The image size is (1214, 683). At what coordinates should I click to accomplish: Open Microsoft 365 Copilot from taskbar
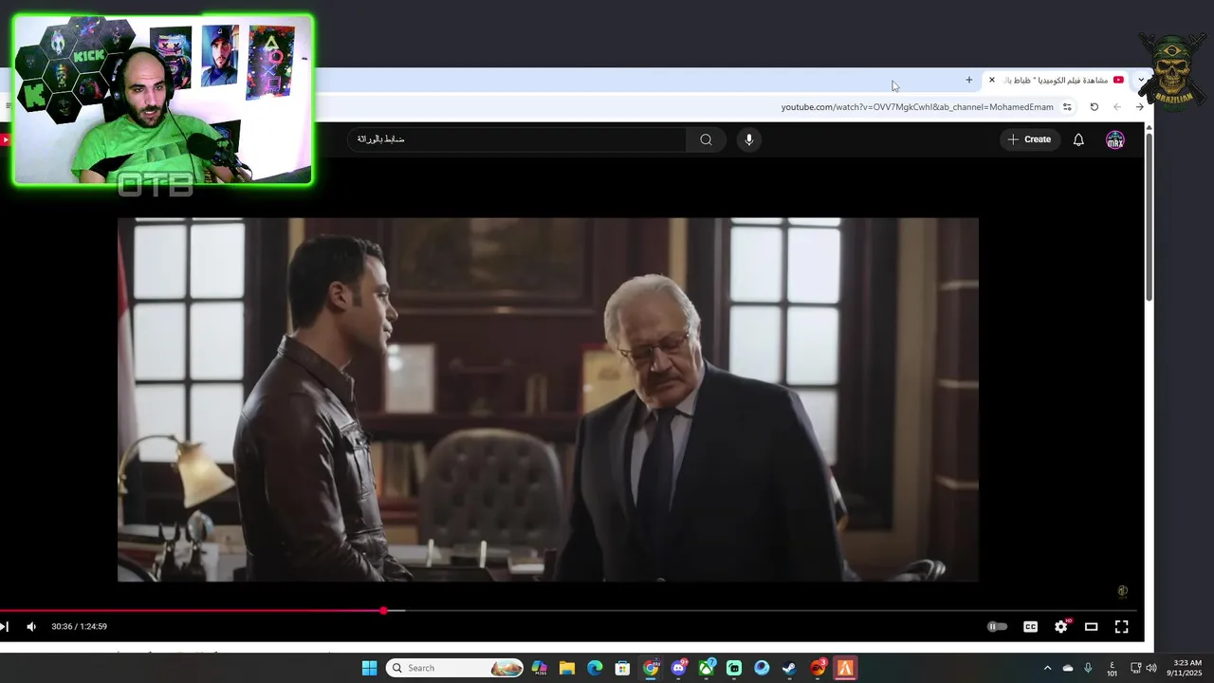pyautogui.click(x=539, y=668)
